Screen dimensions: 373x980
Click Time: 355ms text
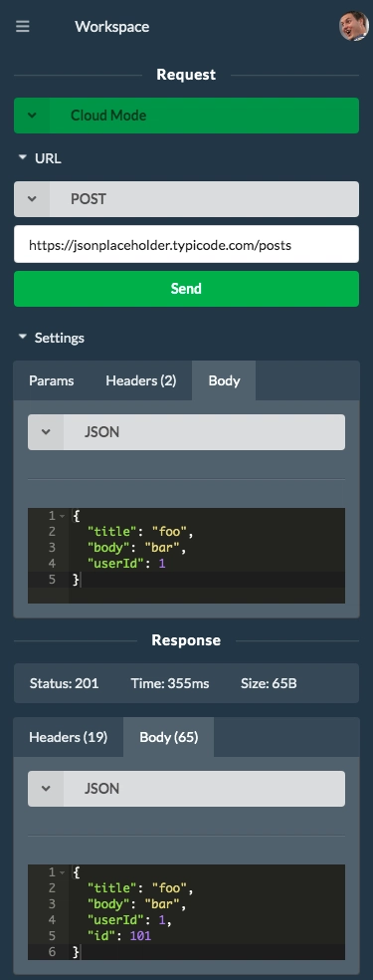170,683
